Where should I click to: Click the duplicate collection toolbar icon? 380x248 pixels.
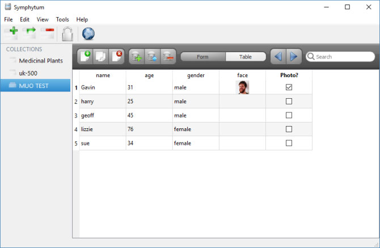[x=29, y=33]
